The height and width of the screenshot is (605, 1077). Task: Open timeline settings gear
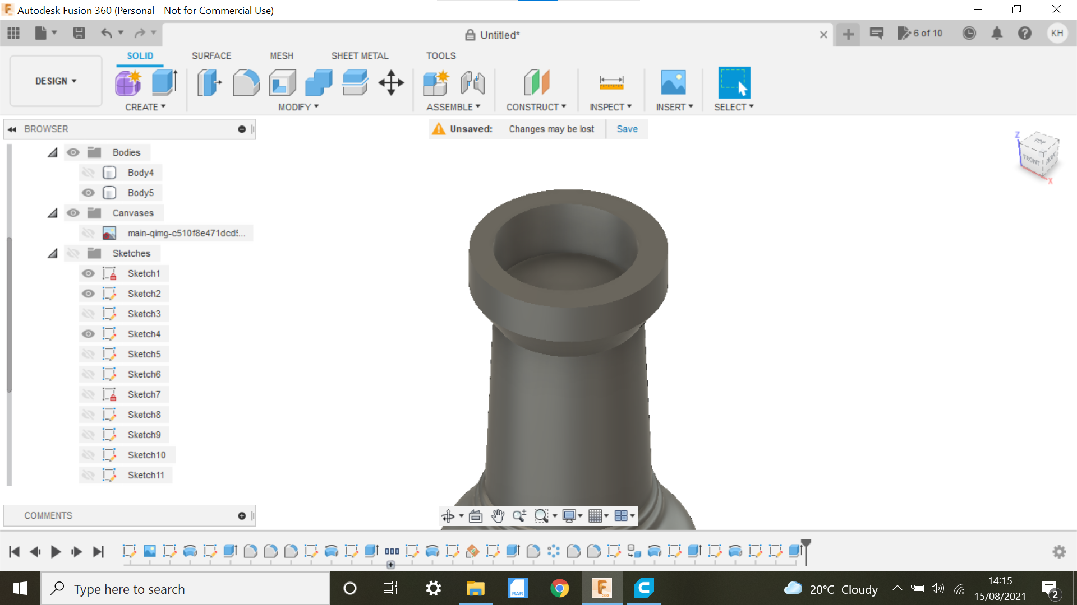[1059, 552]
